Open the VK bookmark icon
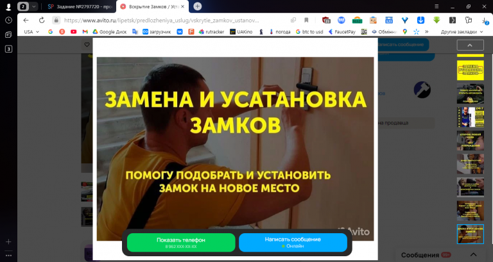This screenshot has height=262, width=493. [180, 31]
